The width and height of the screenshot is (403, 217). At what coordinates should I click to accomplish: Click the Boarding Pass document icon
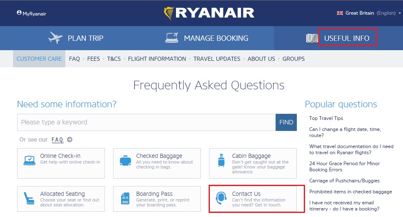(x=125, y=199)
